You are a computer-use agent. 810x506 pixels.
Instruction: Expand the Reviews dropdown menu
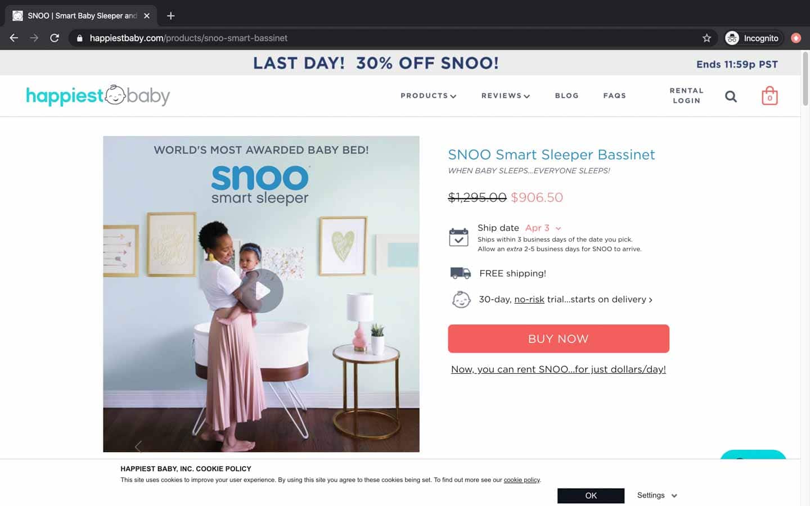tap(505, 96)
